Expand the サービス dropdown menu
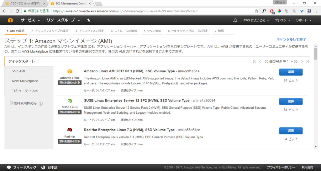321x171 pixels. [30, 20]
